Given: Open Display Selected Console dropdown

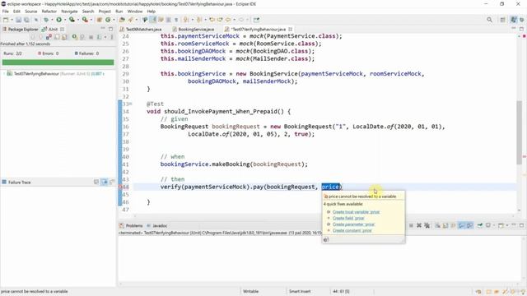Looking at the screenshot, I should [x=494, y=225].
